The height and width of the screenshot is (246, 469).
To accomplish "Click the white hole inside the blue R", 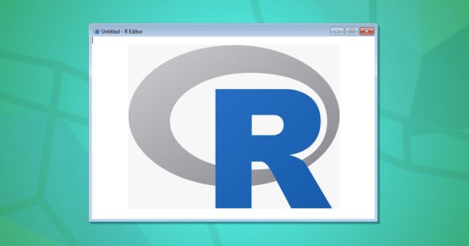I will point(266,124).
